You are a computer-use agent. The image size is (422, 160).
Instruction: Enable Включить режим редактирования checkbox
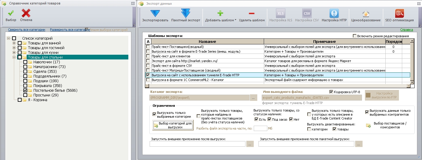coord(355,36)
